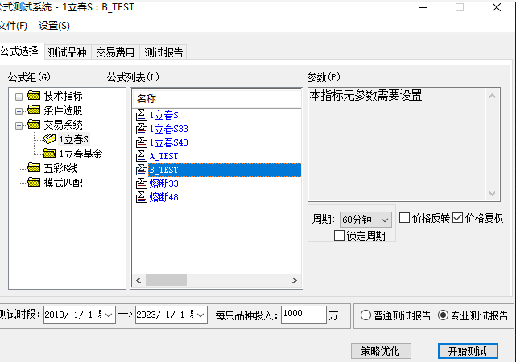Minimize the 公式测试系统 window
Viewport: 516px width, 362px height.
(423, 7)
